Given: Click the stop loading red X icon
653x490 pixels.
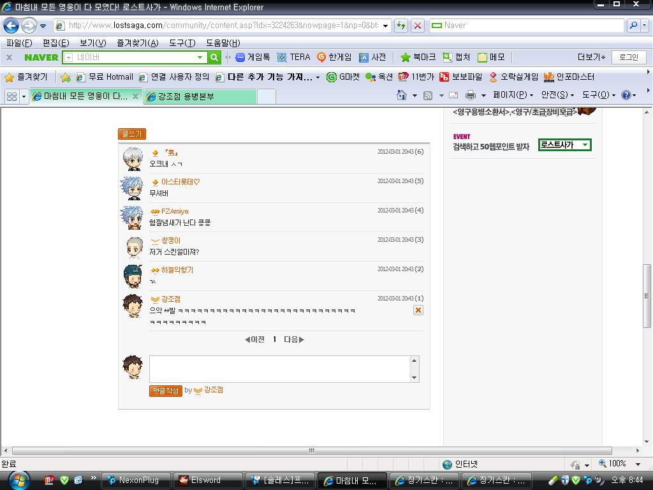Looking at the screenshot, I should [x=417, y=26].
